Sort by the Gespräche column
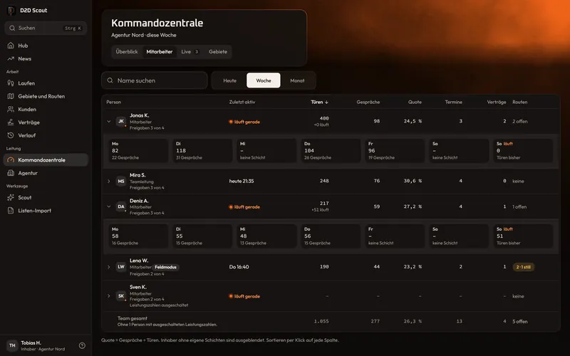Screen dimensions: 570x356 click(x=368, y=102)
